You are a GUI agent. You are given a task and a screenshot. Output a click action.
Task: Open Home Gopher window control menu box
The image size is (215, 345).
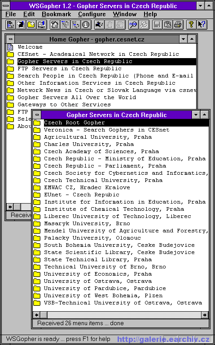(10, 39)
